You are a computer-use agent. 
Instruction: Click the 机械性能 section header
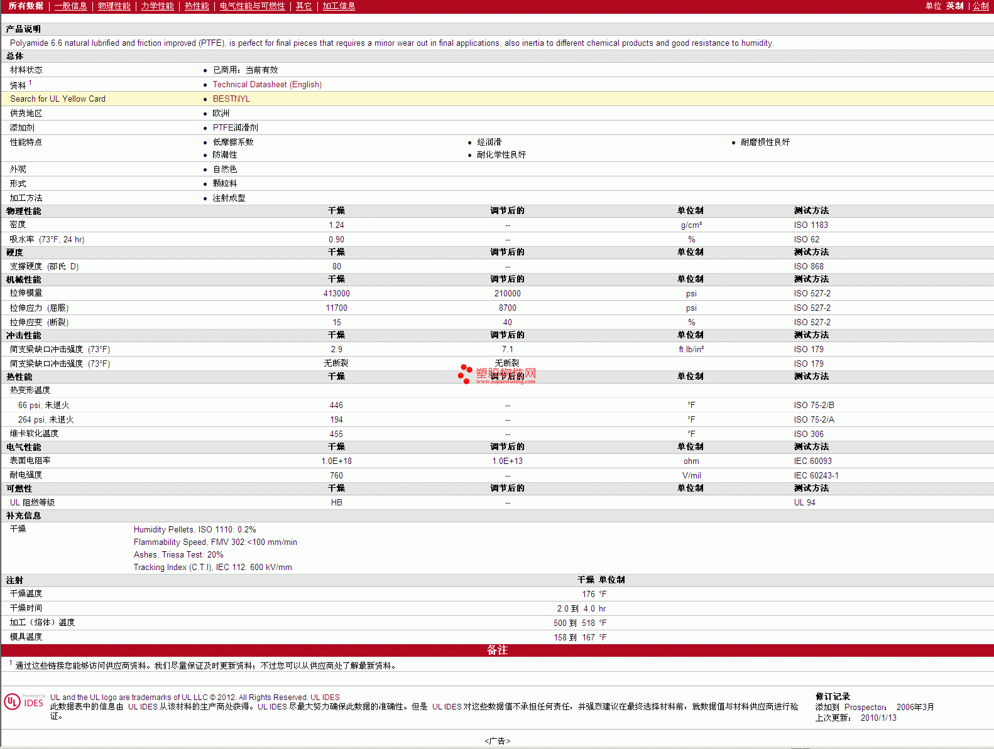pos(23,279)
